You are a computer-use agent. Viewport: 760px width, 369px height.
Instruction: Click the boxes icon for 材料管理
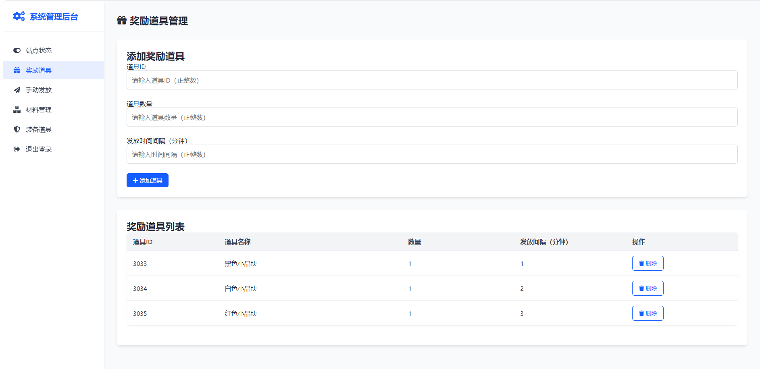[17, 110]
